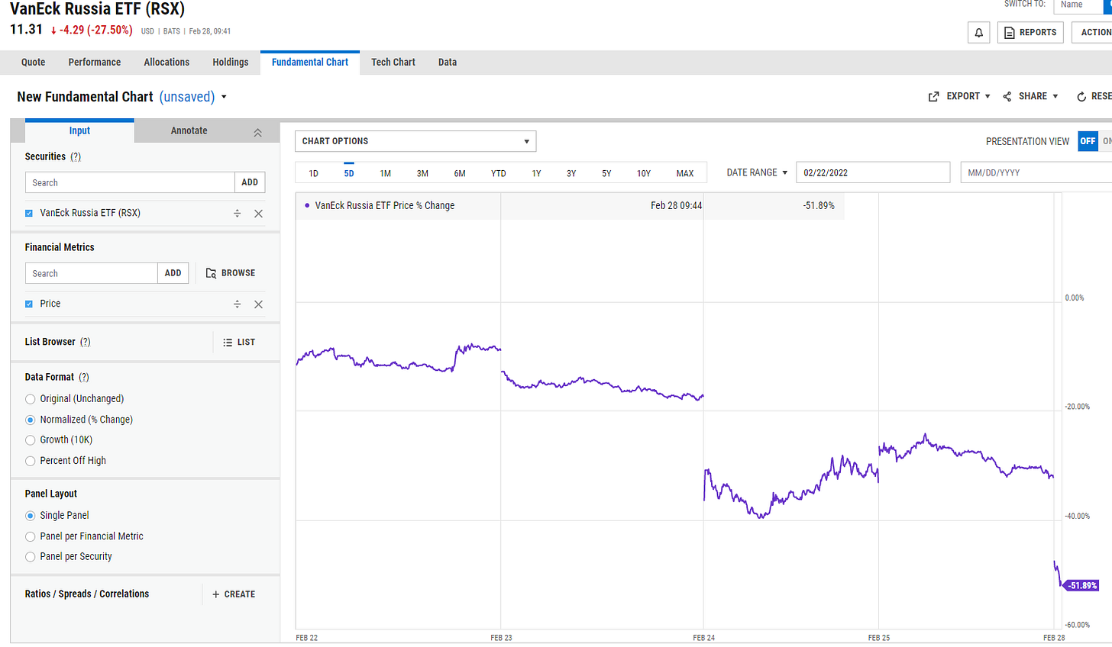The width and height of the screenshot is (1112, 647).
Task: Switch to the Tech Chart tab
Action: click(393, 63)
